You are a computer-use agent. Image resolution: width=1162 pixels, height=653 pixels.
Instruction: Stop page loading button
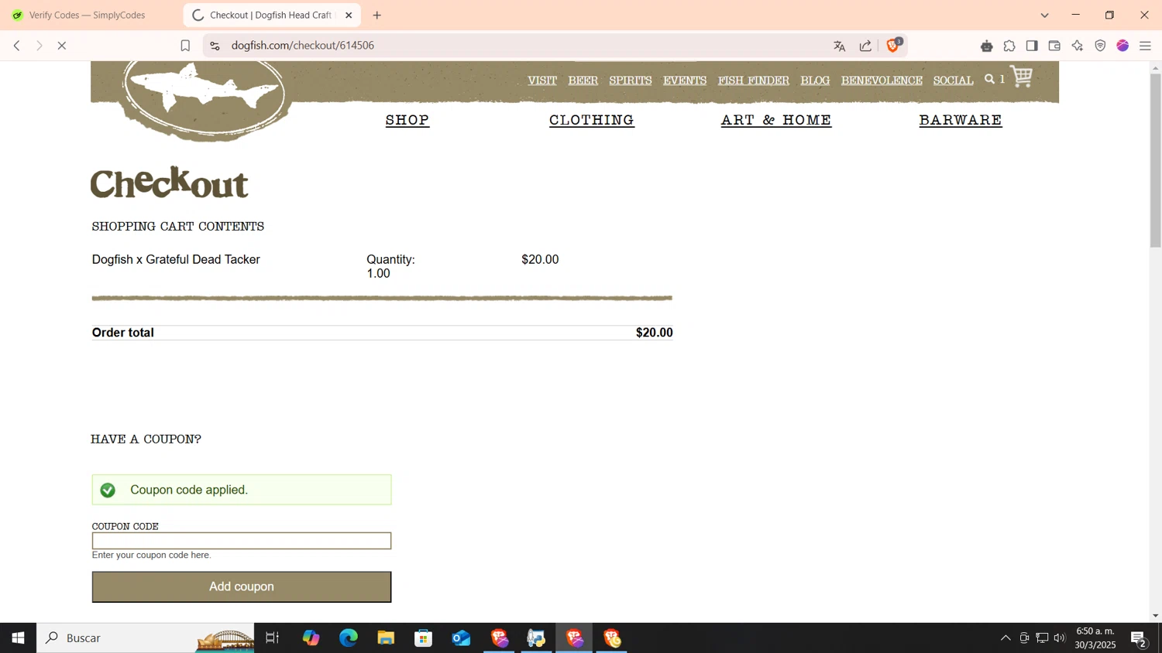pyautogui.click(x=62, y=46)
